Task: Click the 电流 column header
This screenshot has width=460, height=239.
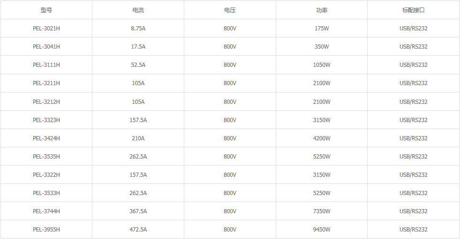Action: (x=138, y=10)
